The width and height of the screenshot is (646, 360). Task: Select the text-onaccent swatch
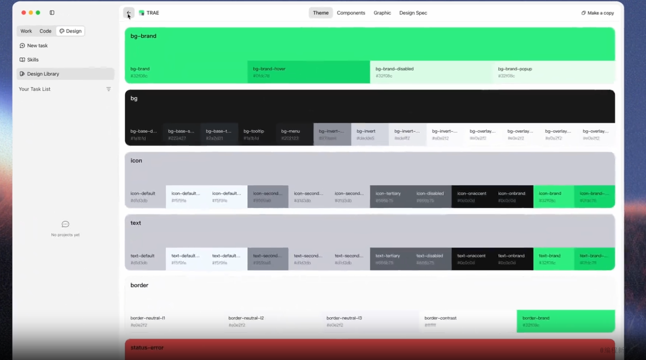pyautogui.click(x=472, y=259)
